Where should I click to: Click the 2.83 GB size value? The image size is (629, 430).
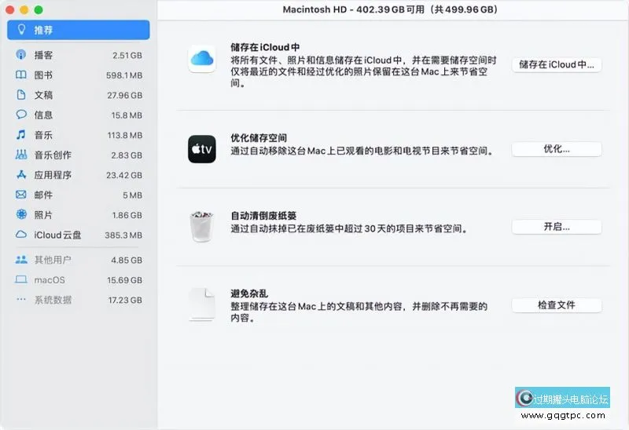(127, 155)
